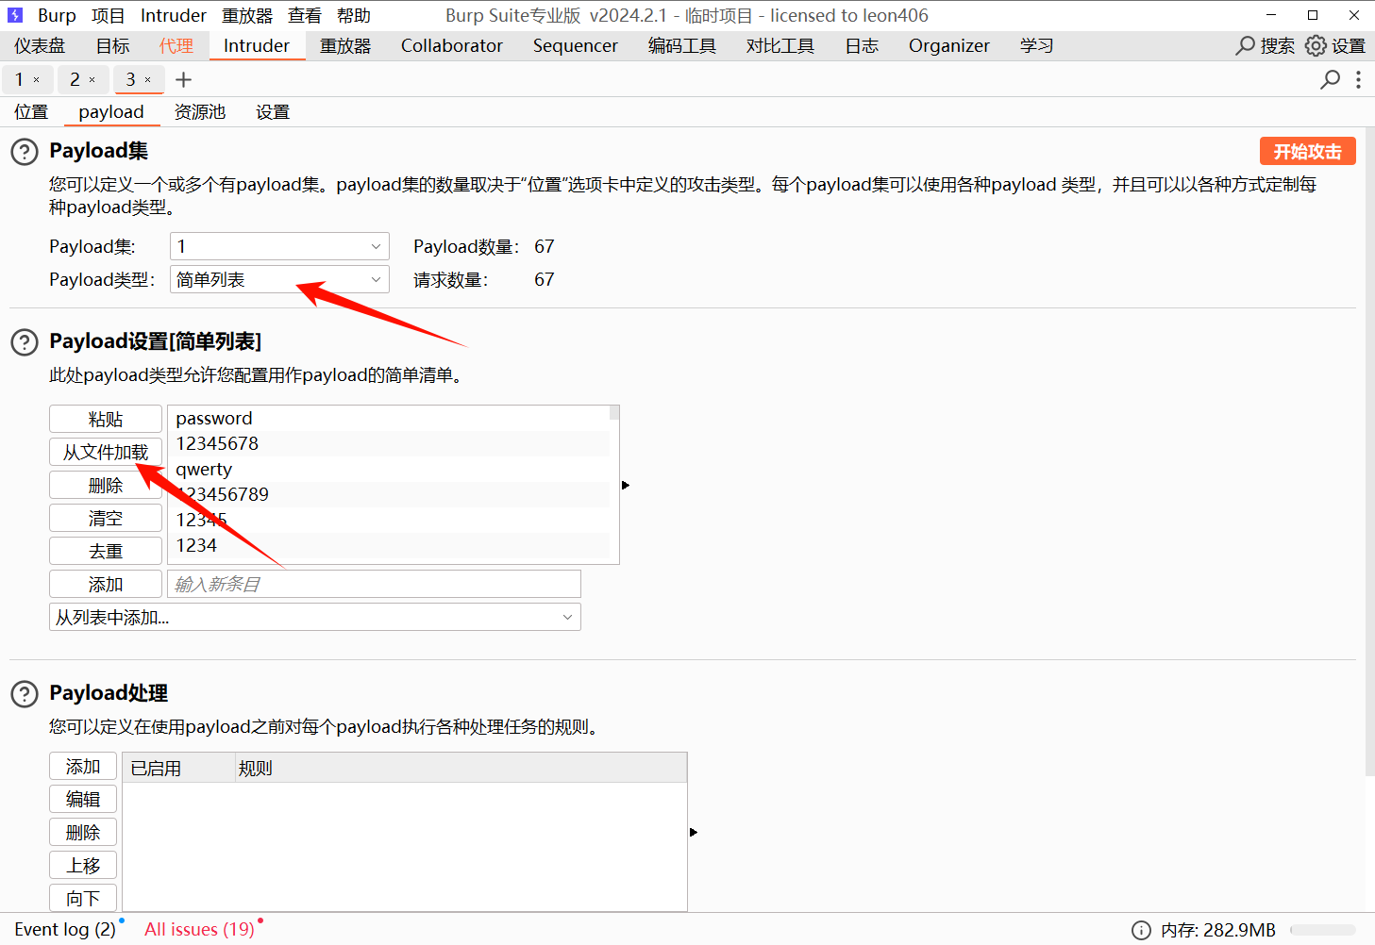Switch to the Collaborator tab
The width and height of the screenshot is (1375, 945).
452,45
